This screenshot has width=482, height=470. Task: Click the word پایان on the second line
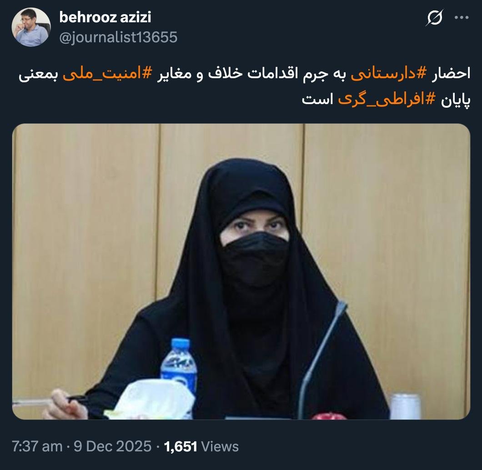coord(456,100)
